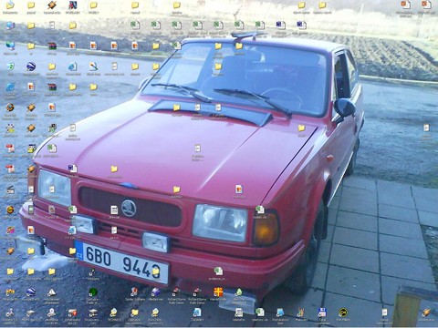
Task: Open the Word document above the headlight
Action: (72, 169)
